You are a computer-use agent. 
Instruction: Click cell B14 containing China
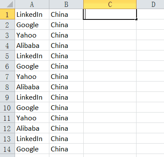pyautogui.click(x=66, y=149)
